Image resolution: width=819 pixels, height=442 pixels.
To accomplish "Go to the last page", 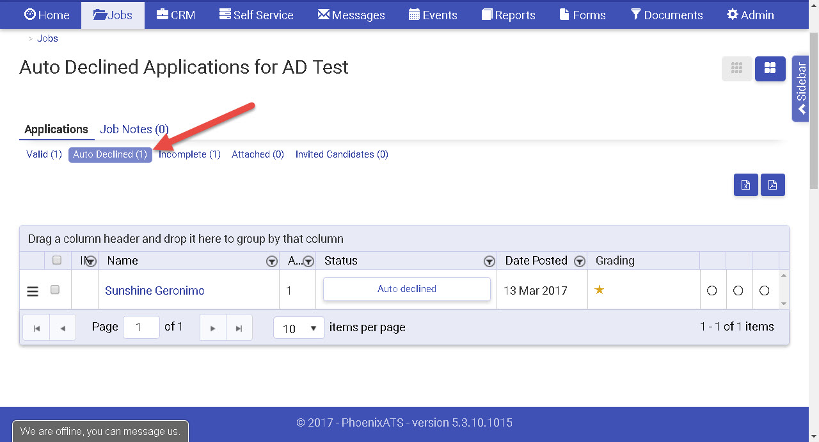I will click(x=239, y=328).
